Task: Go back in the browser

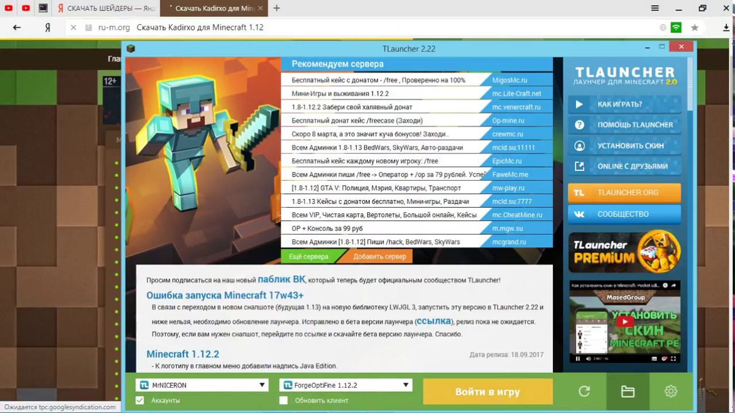Action: [x=17, y=27]
